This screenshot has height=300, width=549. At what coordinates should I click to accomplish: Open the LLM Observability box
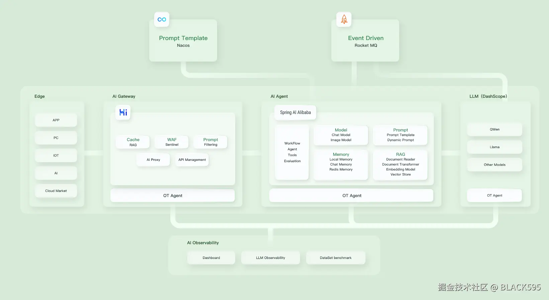(270, 258)
